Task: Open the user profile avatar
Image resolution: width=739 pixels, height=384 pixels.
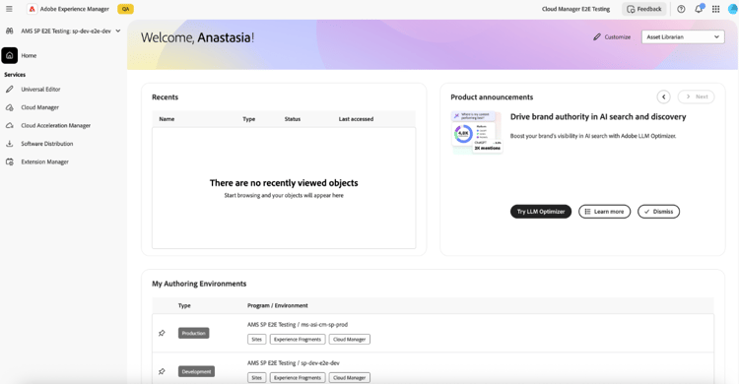Action: tap(733, 9)
